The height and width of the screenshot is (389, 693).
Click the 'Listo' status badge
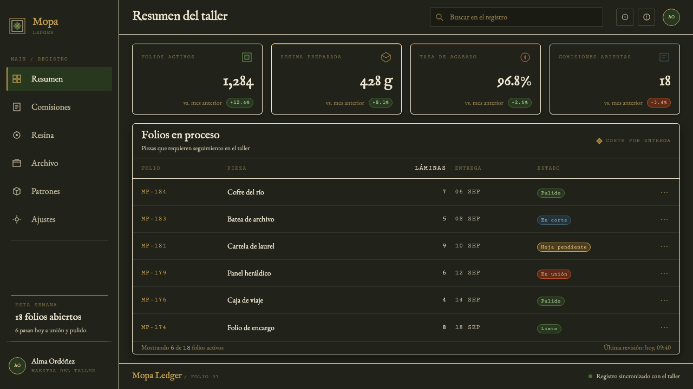tap(549, 328)
